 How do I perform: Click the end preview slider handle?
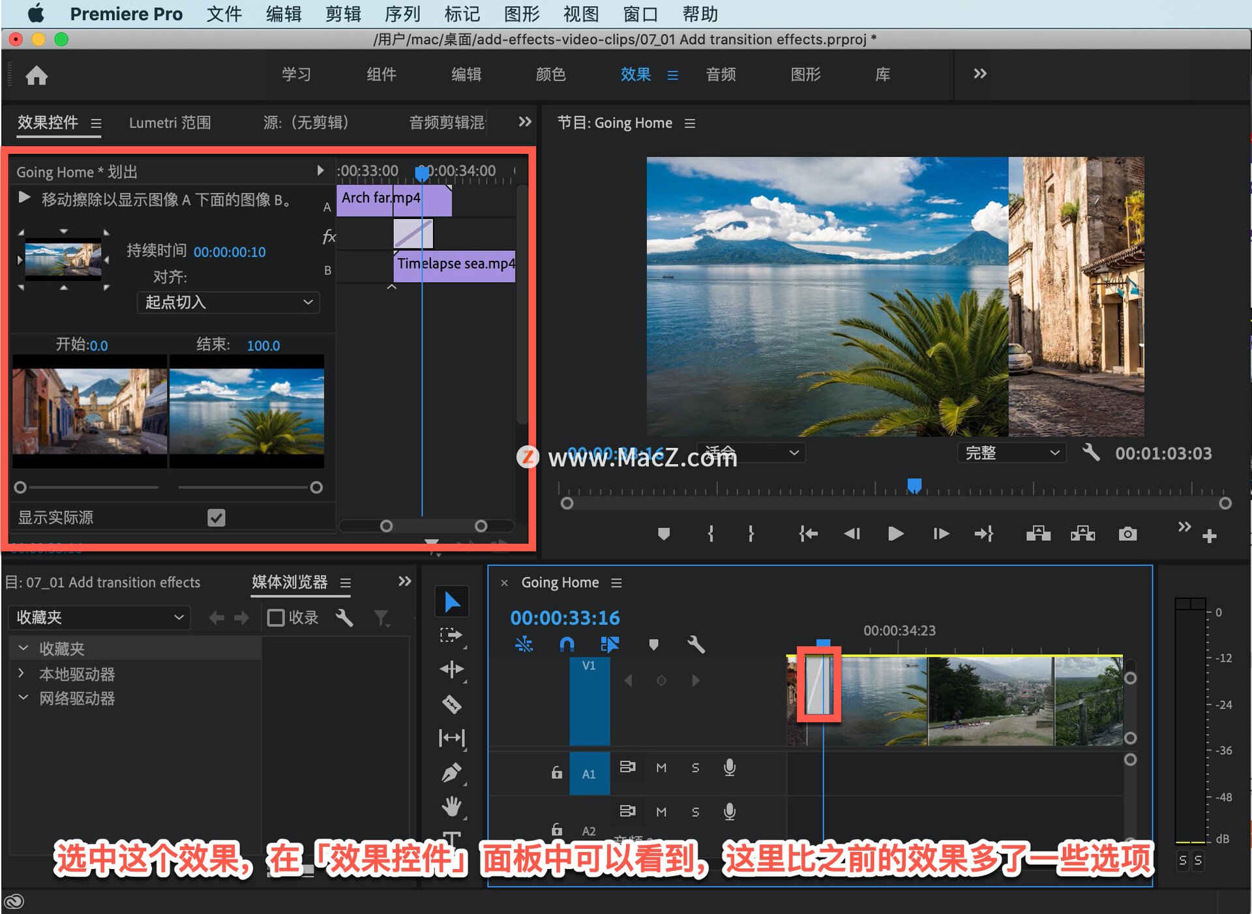[x=316, y=487]
